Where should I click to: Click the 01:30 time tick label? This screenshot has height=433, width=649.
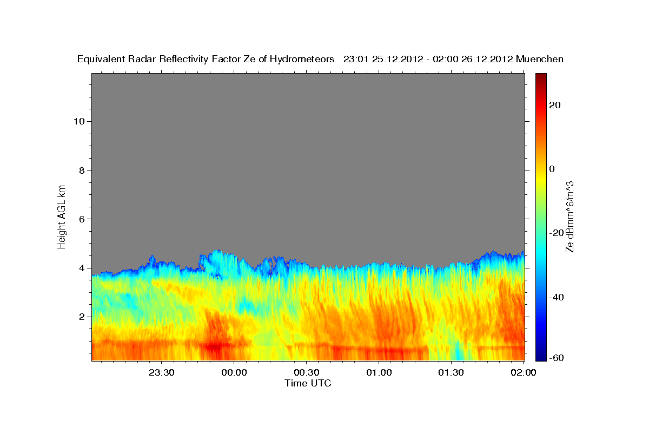click(451, 372)
